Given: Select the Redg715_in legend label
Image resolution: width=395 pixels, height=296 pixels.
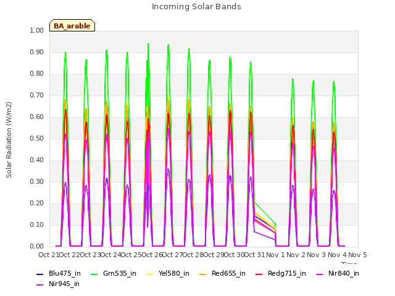Looking at the screenshot, I should pyautogui.click(x=287, y=273).
